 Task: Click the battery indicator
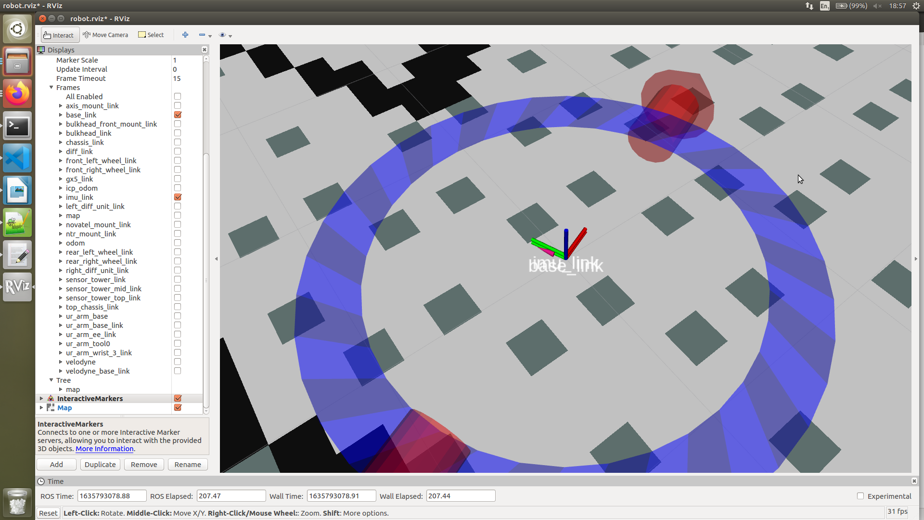(851, 6)
